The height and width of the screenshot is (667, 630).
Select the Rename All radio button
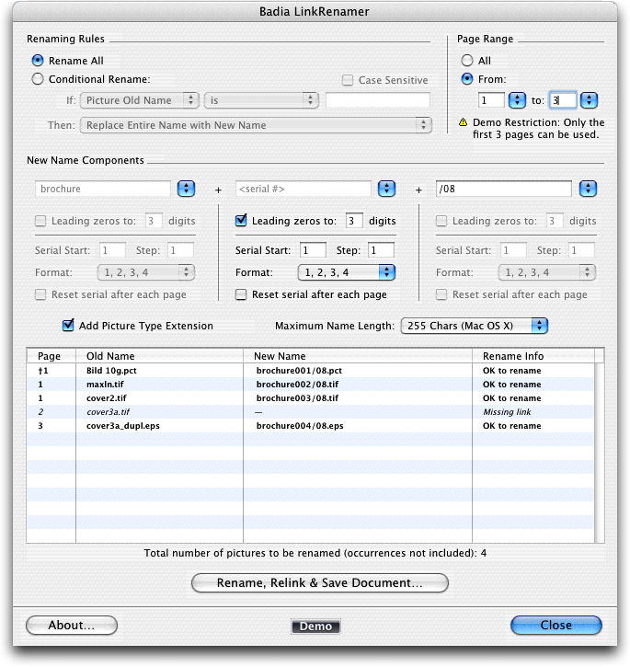pos(38,61)
